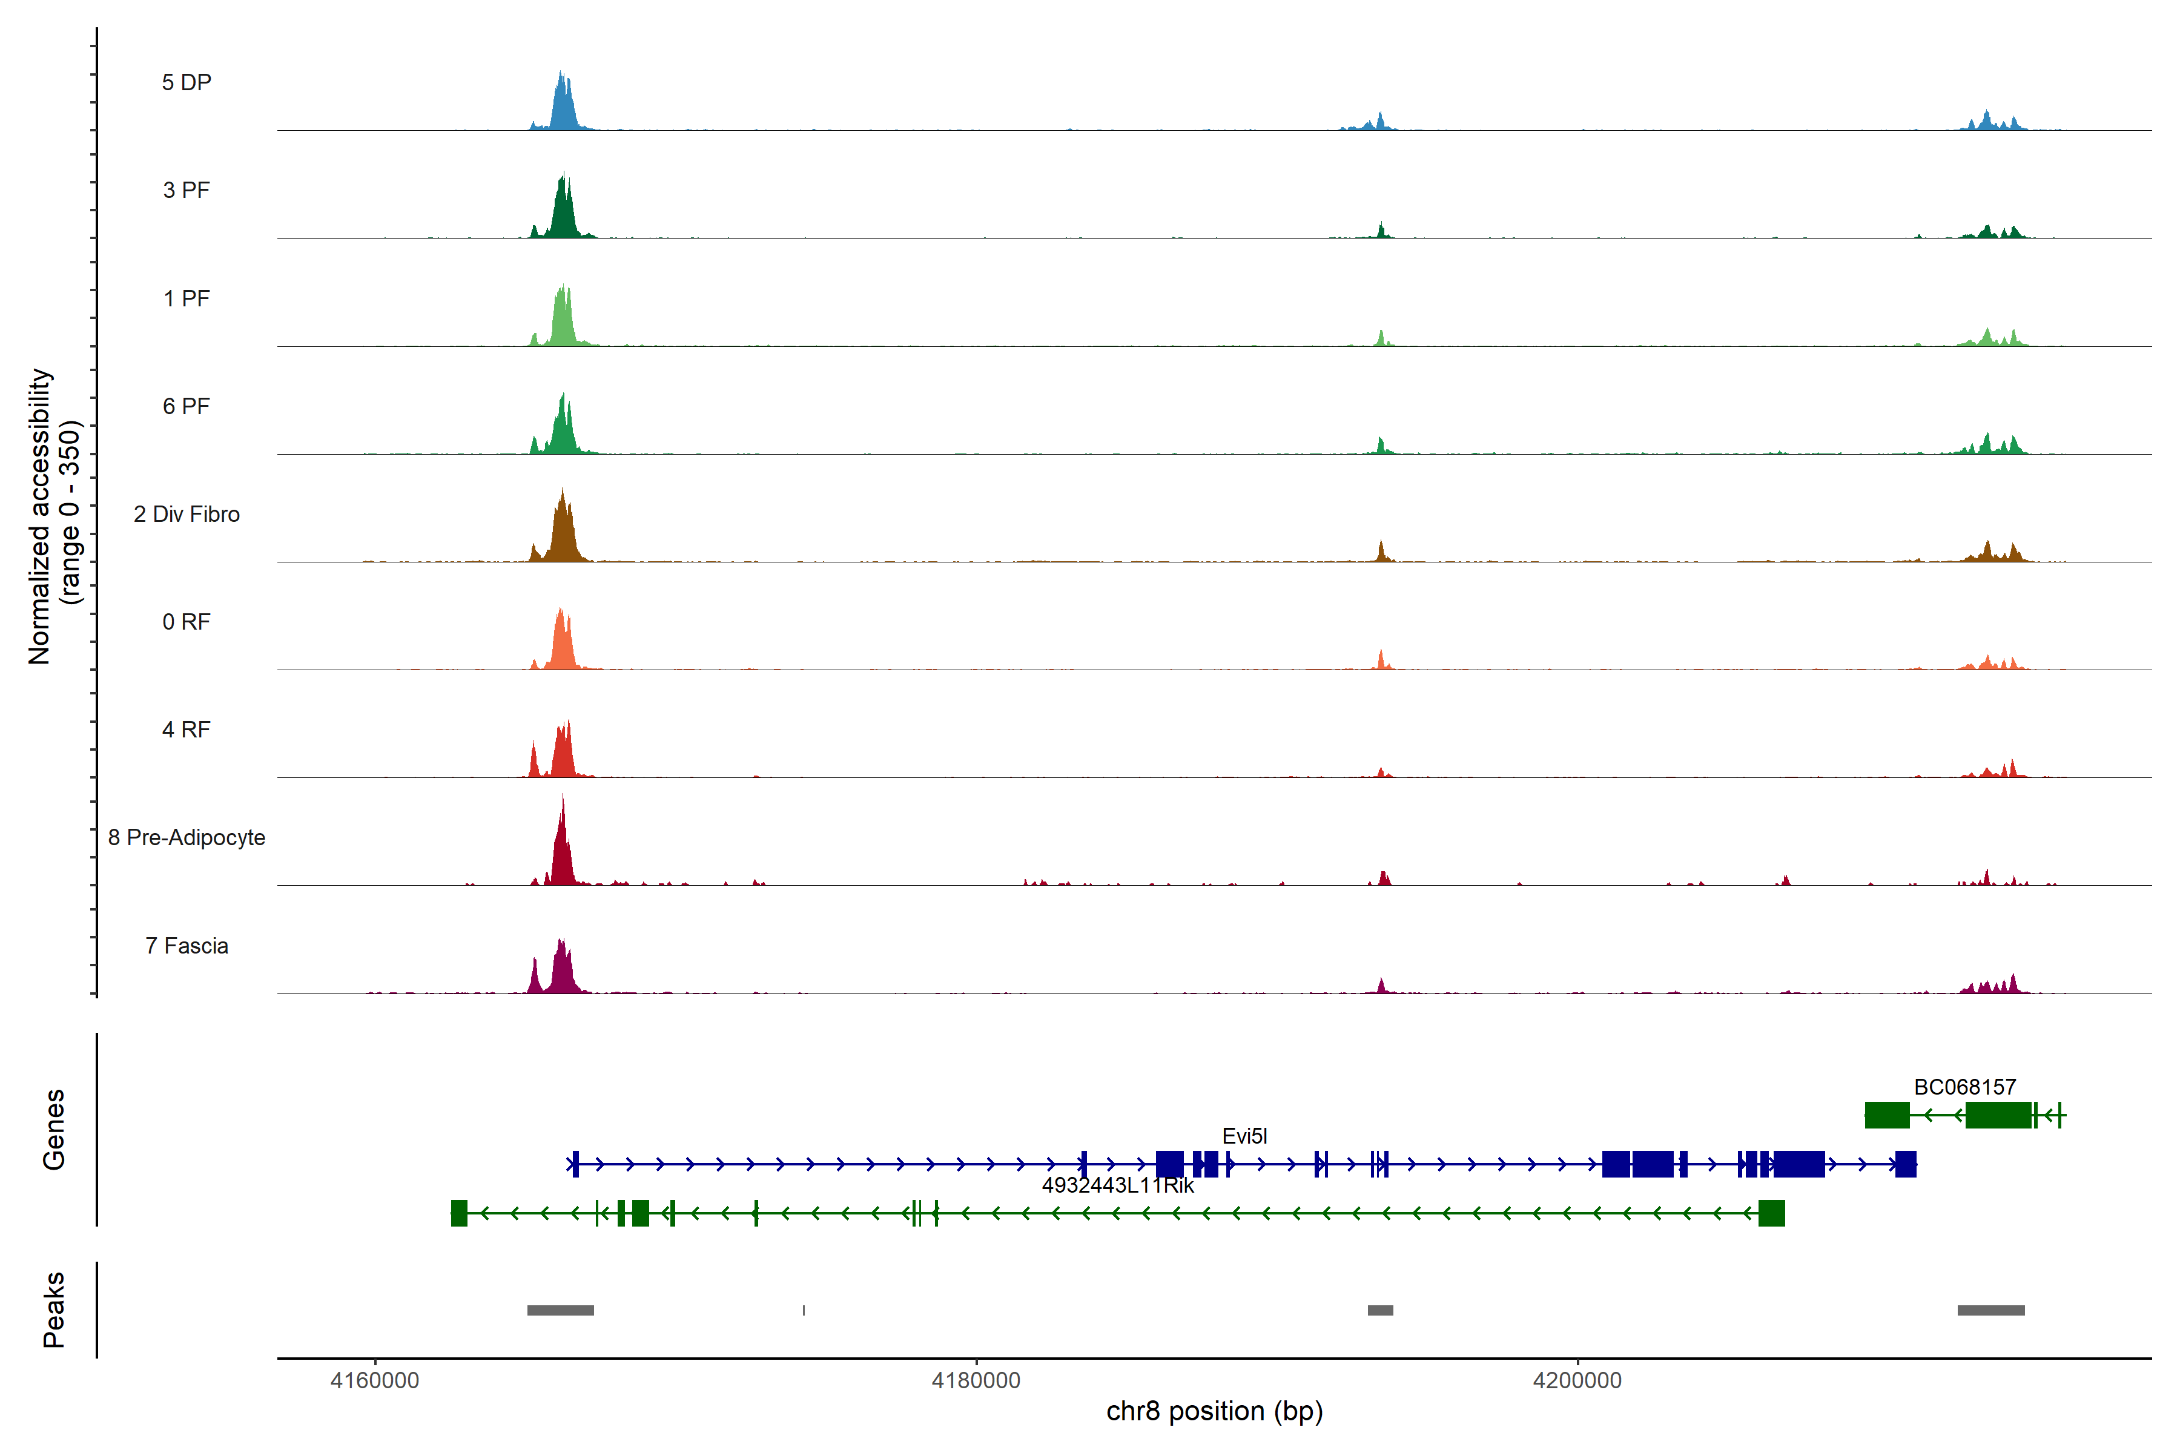Click the 4200000 axis tick label
The image size is (2180, 1453).
[1577, 1380]
